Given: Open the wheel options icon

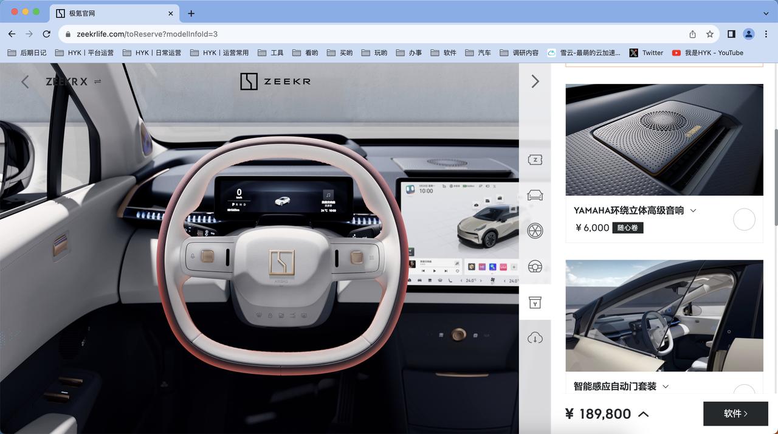Looking at the screenshot, I should [535, 231].
